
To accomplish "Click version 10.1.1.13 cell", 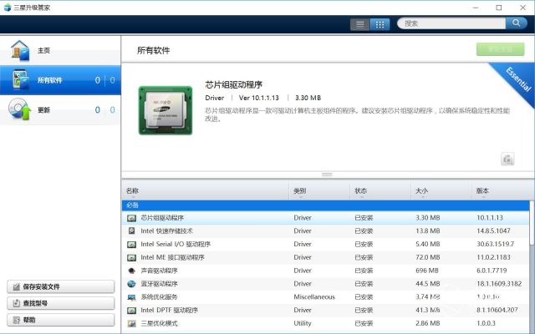I will pos(490,218).
